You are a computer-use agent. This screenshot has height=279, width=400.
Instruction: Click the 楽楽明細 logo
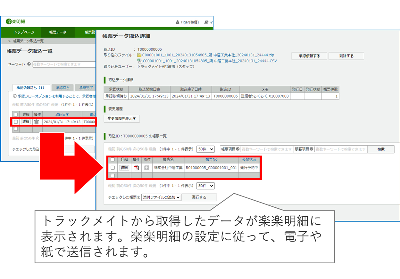tap(16, 22)
